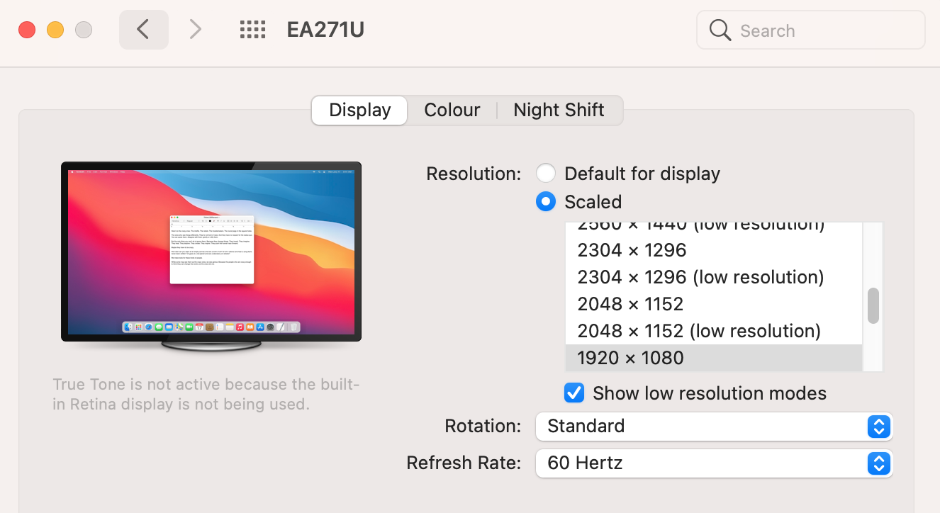The image size is (940, 513).
Task: Select 2048 × 1152 resolution
Action: [x=630, y=304]
